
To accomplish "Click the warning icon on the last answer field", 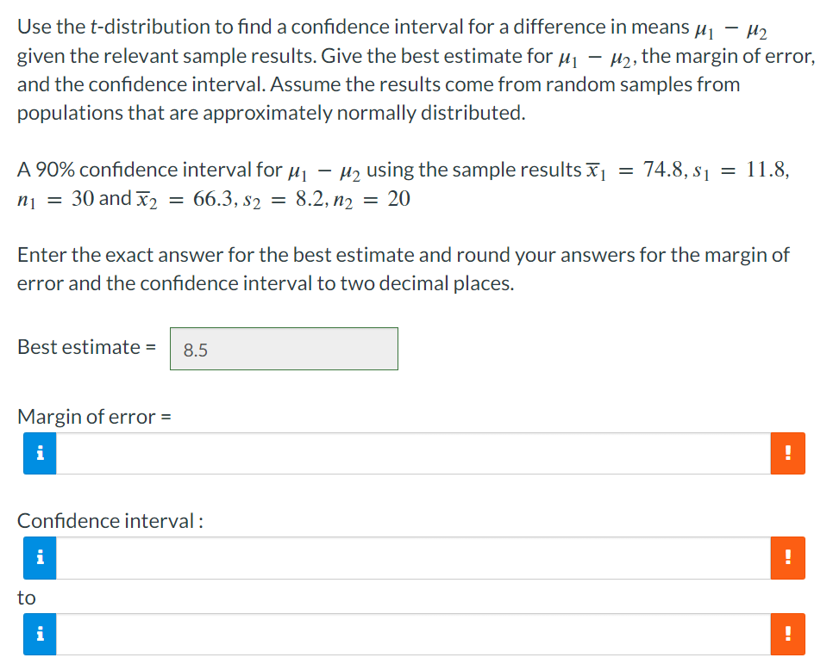I will (787, 634).
